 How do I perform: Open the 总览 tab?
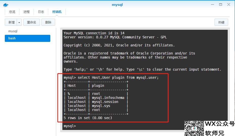(x=12, y=12)
